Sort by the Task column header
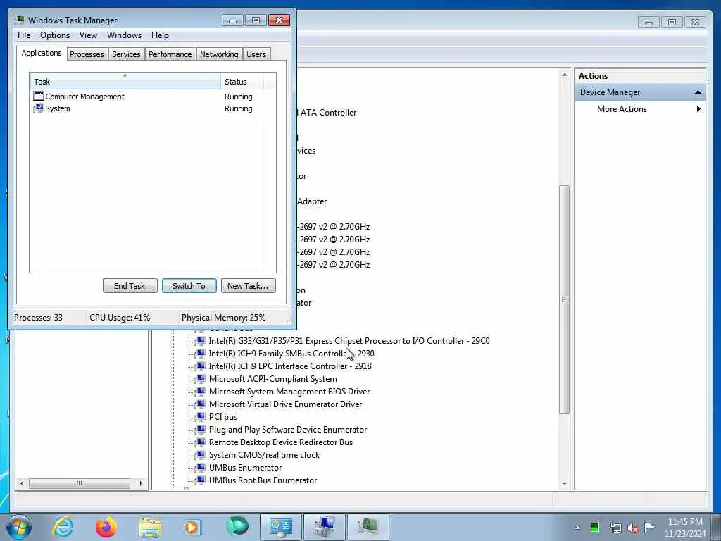 [125, 82]
